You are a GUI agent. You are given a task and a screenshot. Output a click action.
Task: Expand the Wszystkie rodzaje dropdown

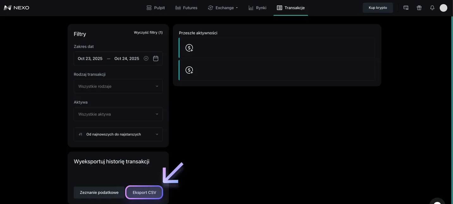point(118,86)
